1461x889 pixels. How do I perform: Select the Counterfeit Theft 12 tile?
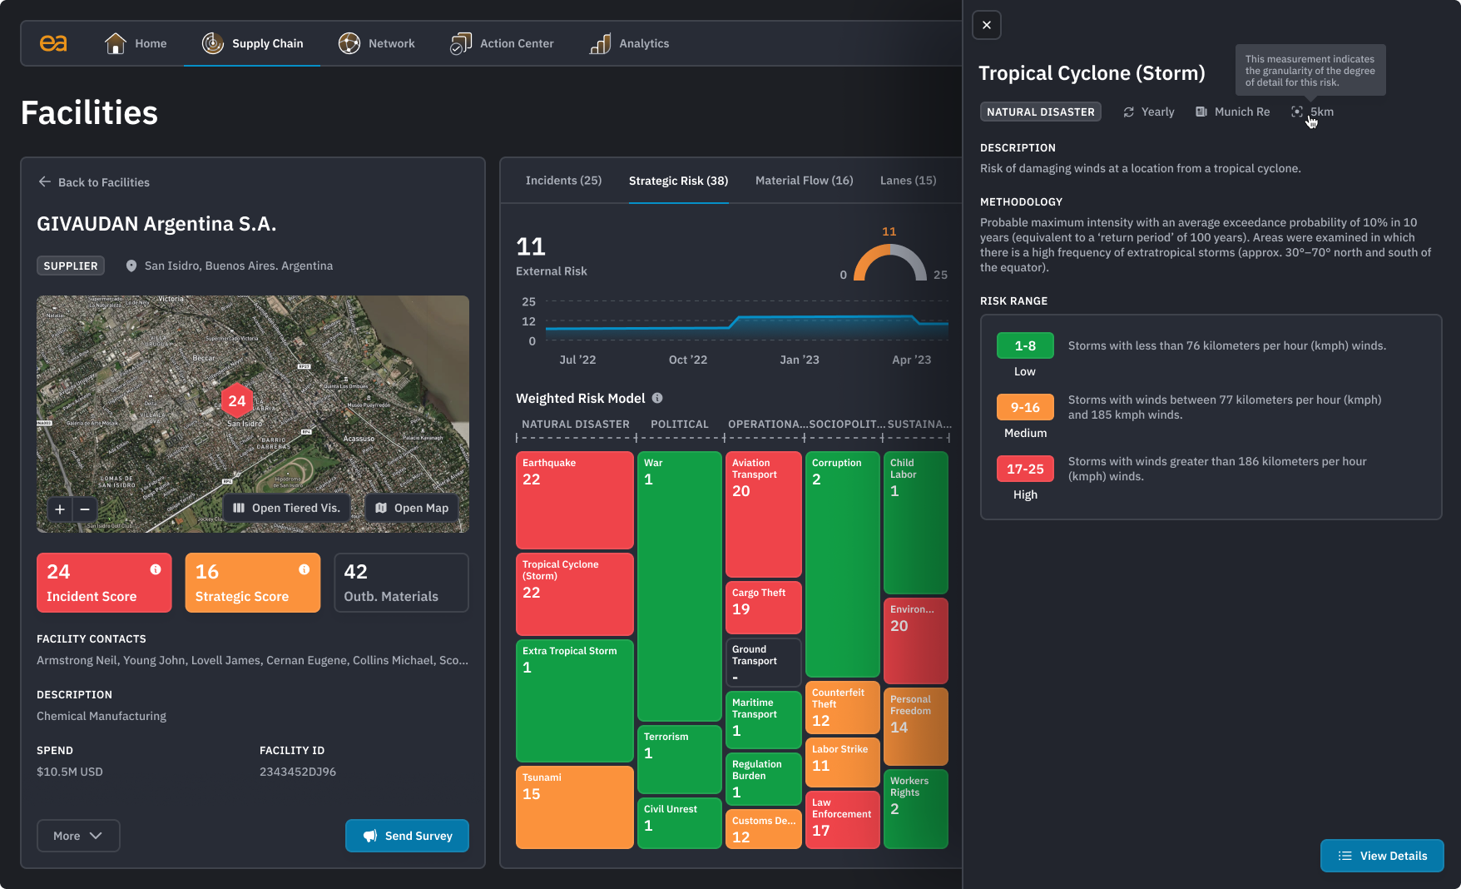tap(843, 708)
